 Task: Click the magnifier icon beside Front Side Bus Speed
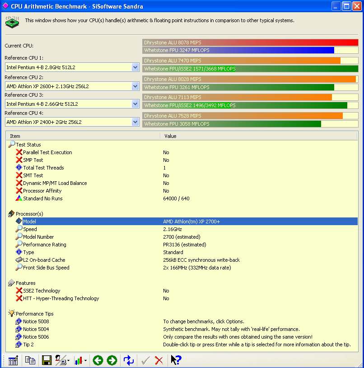(19, 267)
